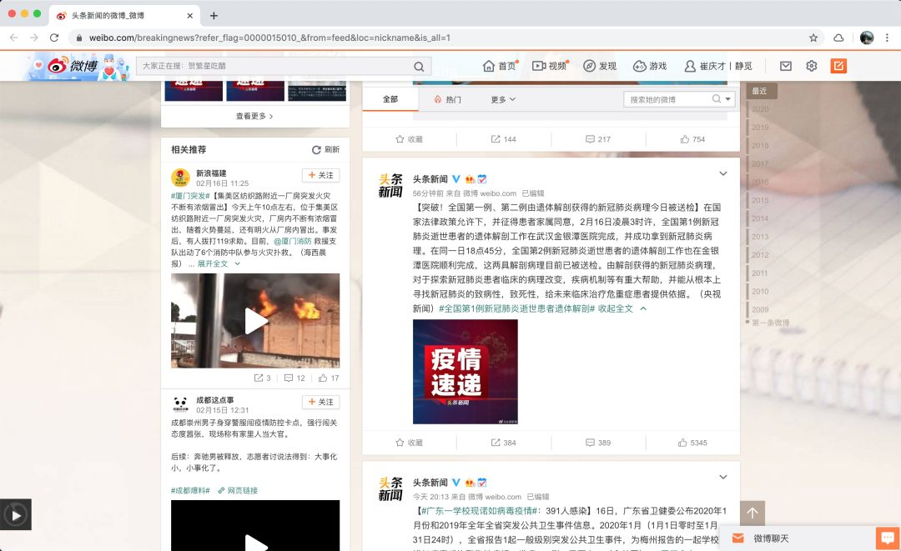
Task: Open the Chrome three-dot menu
Action: pos(887,38)
